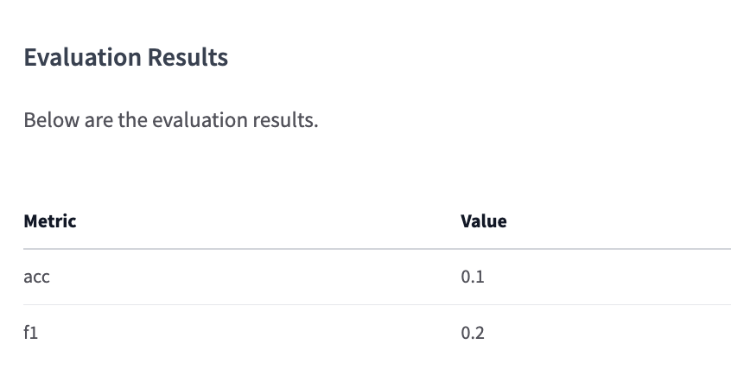
Task: Click the f1 metric cell
Action: click(x=31, y=333)
